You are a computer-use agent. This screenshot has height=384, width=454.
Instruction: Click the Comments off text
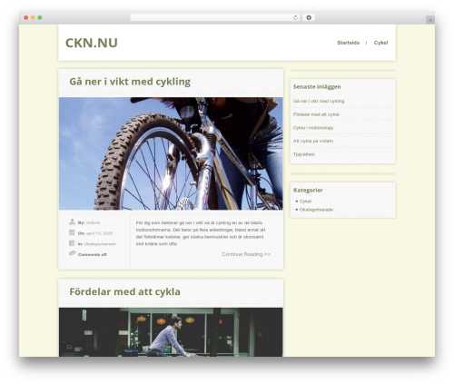point(93,254)
